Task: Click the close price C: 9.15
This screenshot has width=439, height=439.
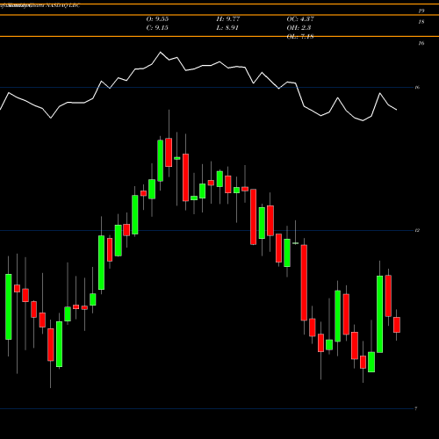Action: [157, 28]
